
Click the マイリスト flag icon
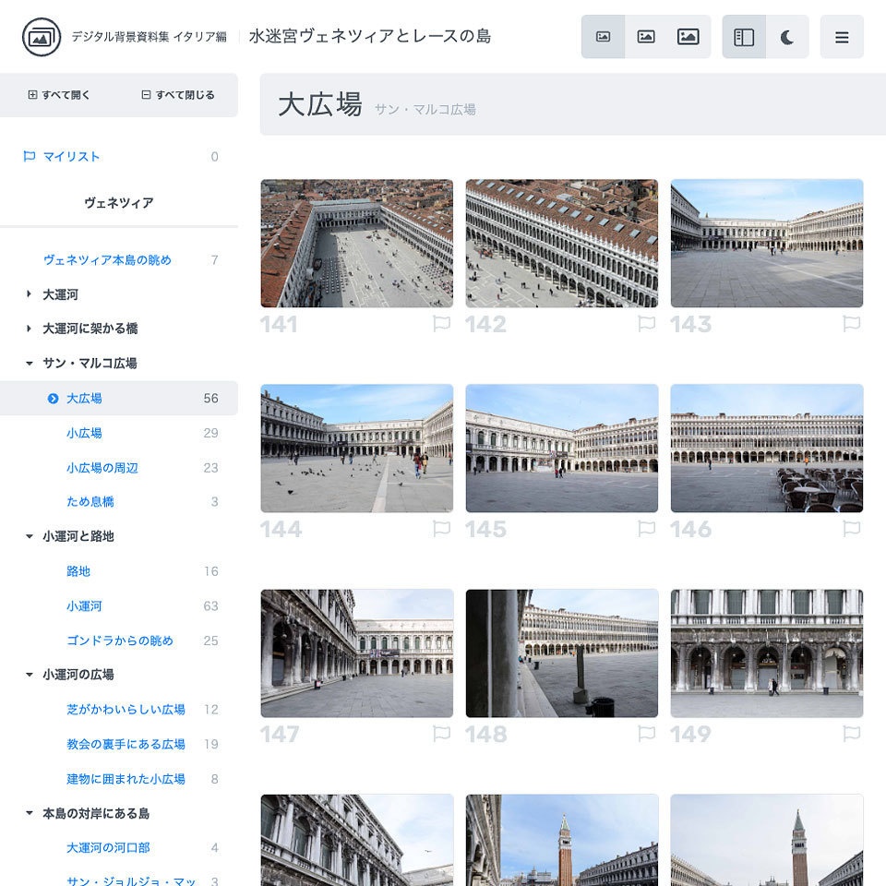pos(30,157)
